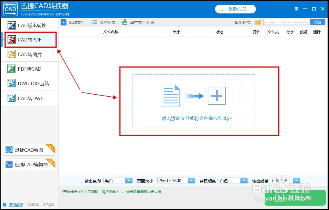Click the output directory path field

[x=287, y=22]
